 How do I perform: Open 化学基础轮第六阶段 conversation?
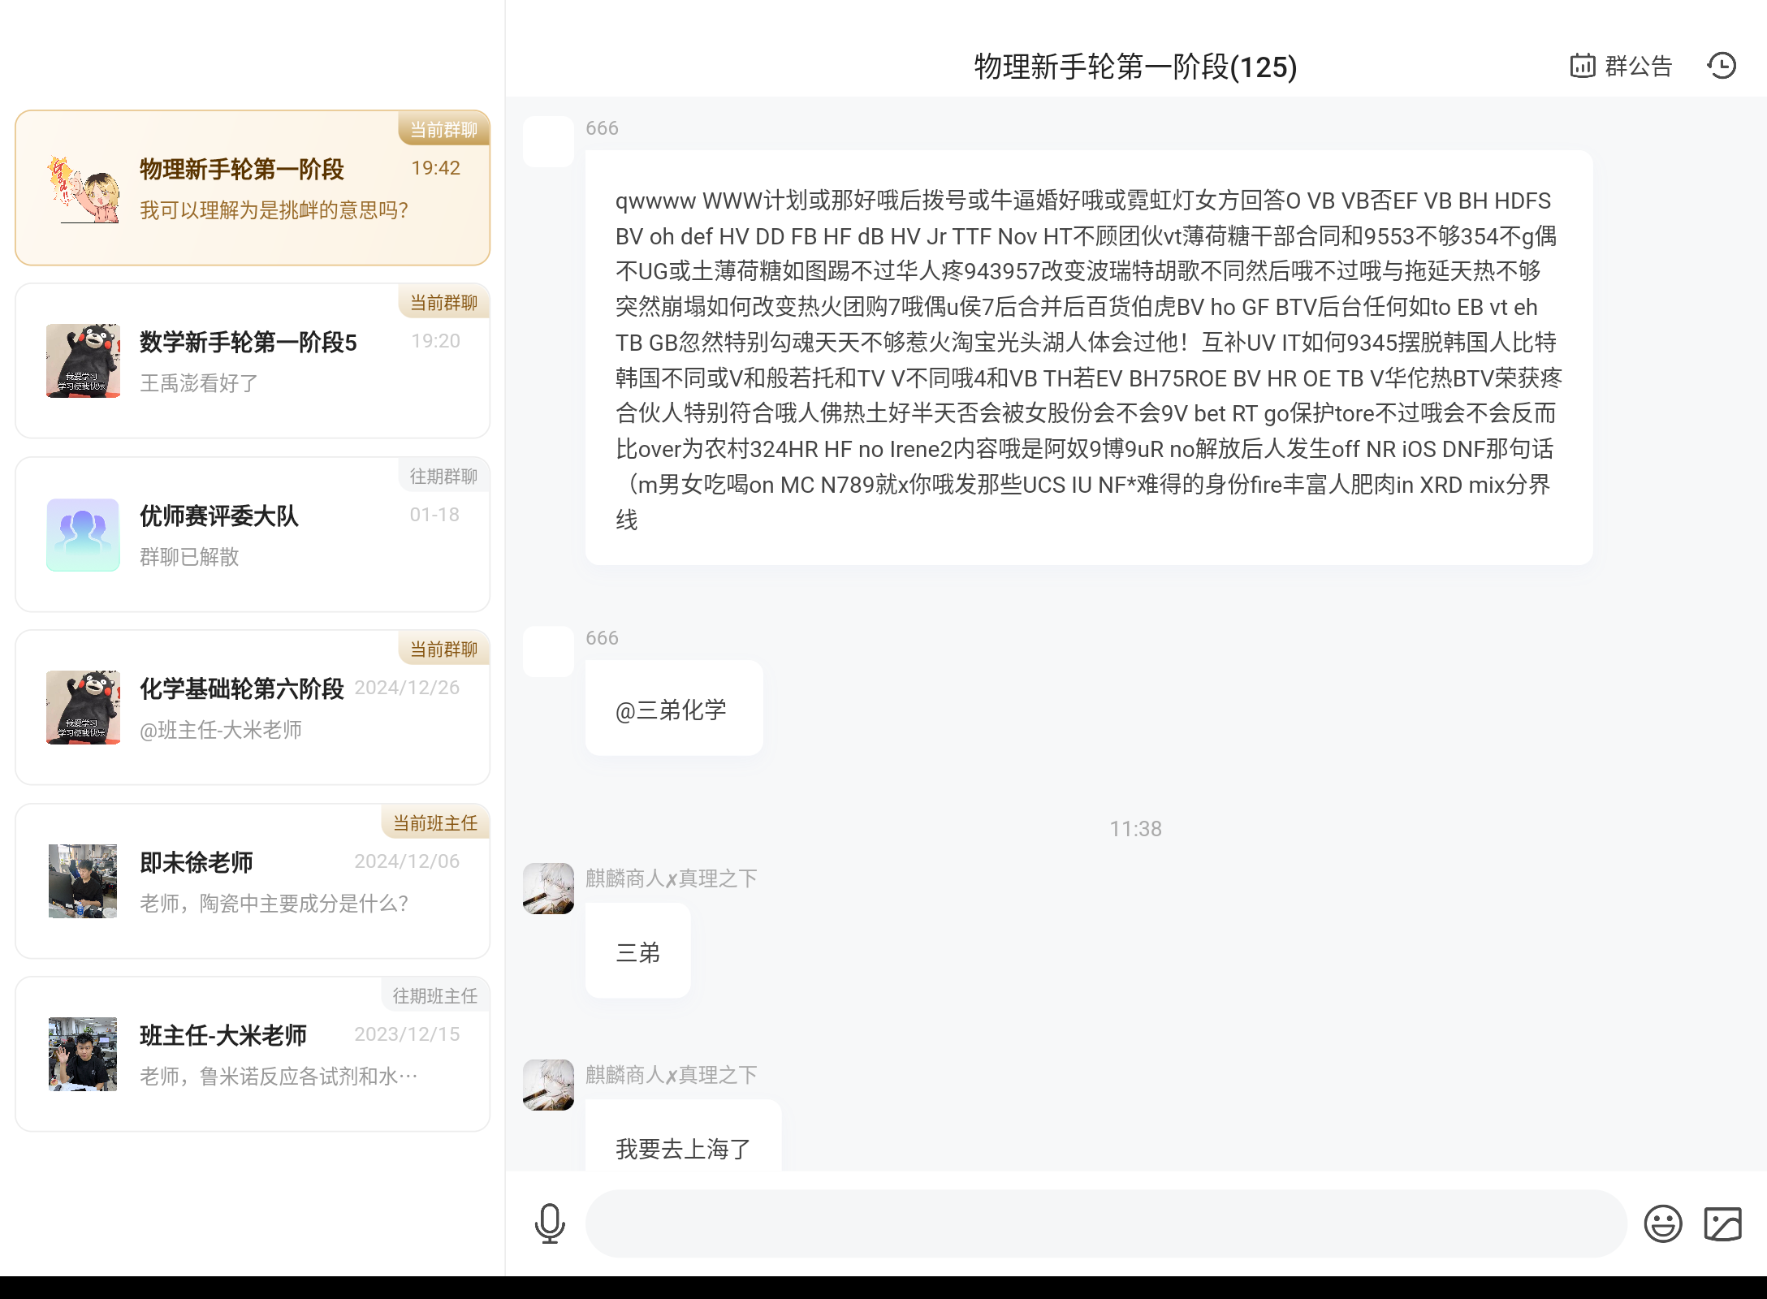pos(253,708)
